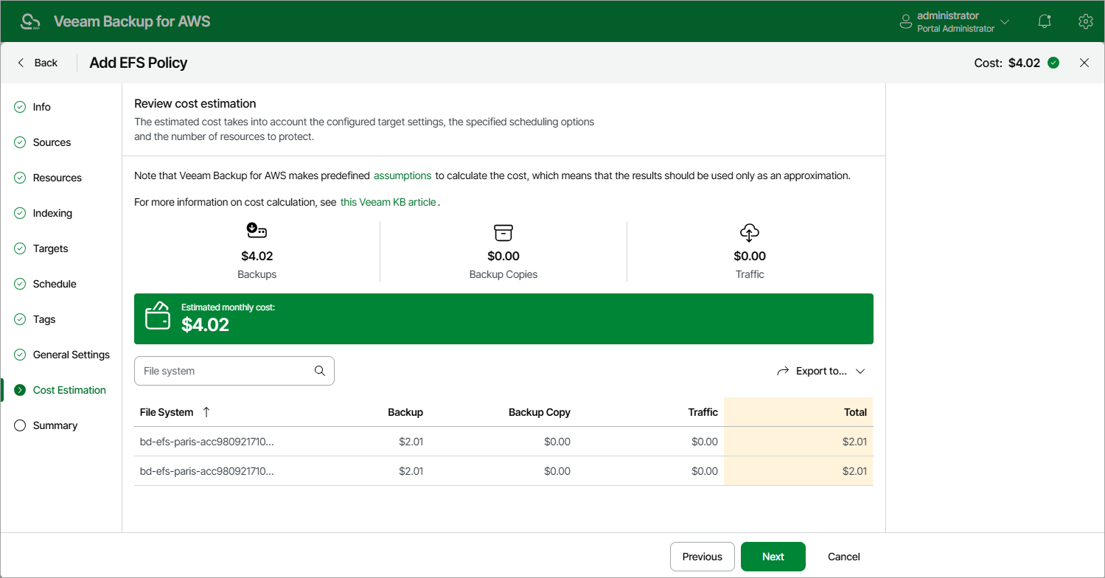Click the green cost status checkmark icon

tap(1053, 63)
